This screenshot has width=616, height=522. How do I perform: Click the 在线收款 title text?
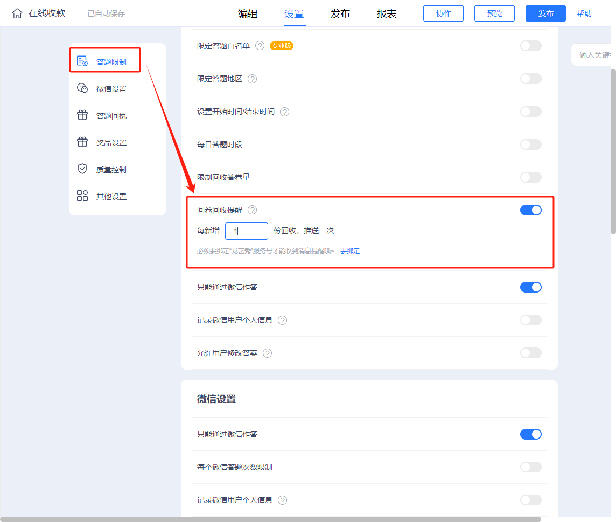tap(47, 13)
